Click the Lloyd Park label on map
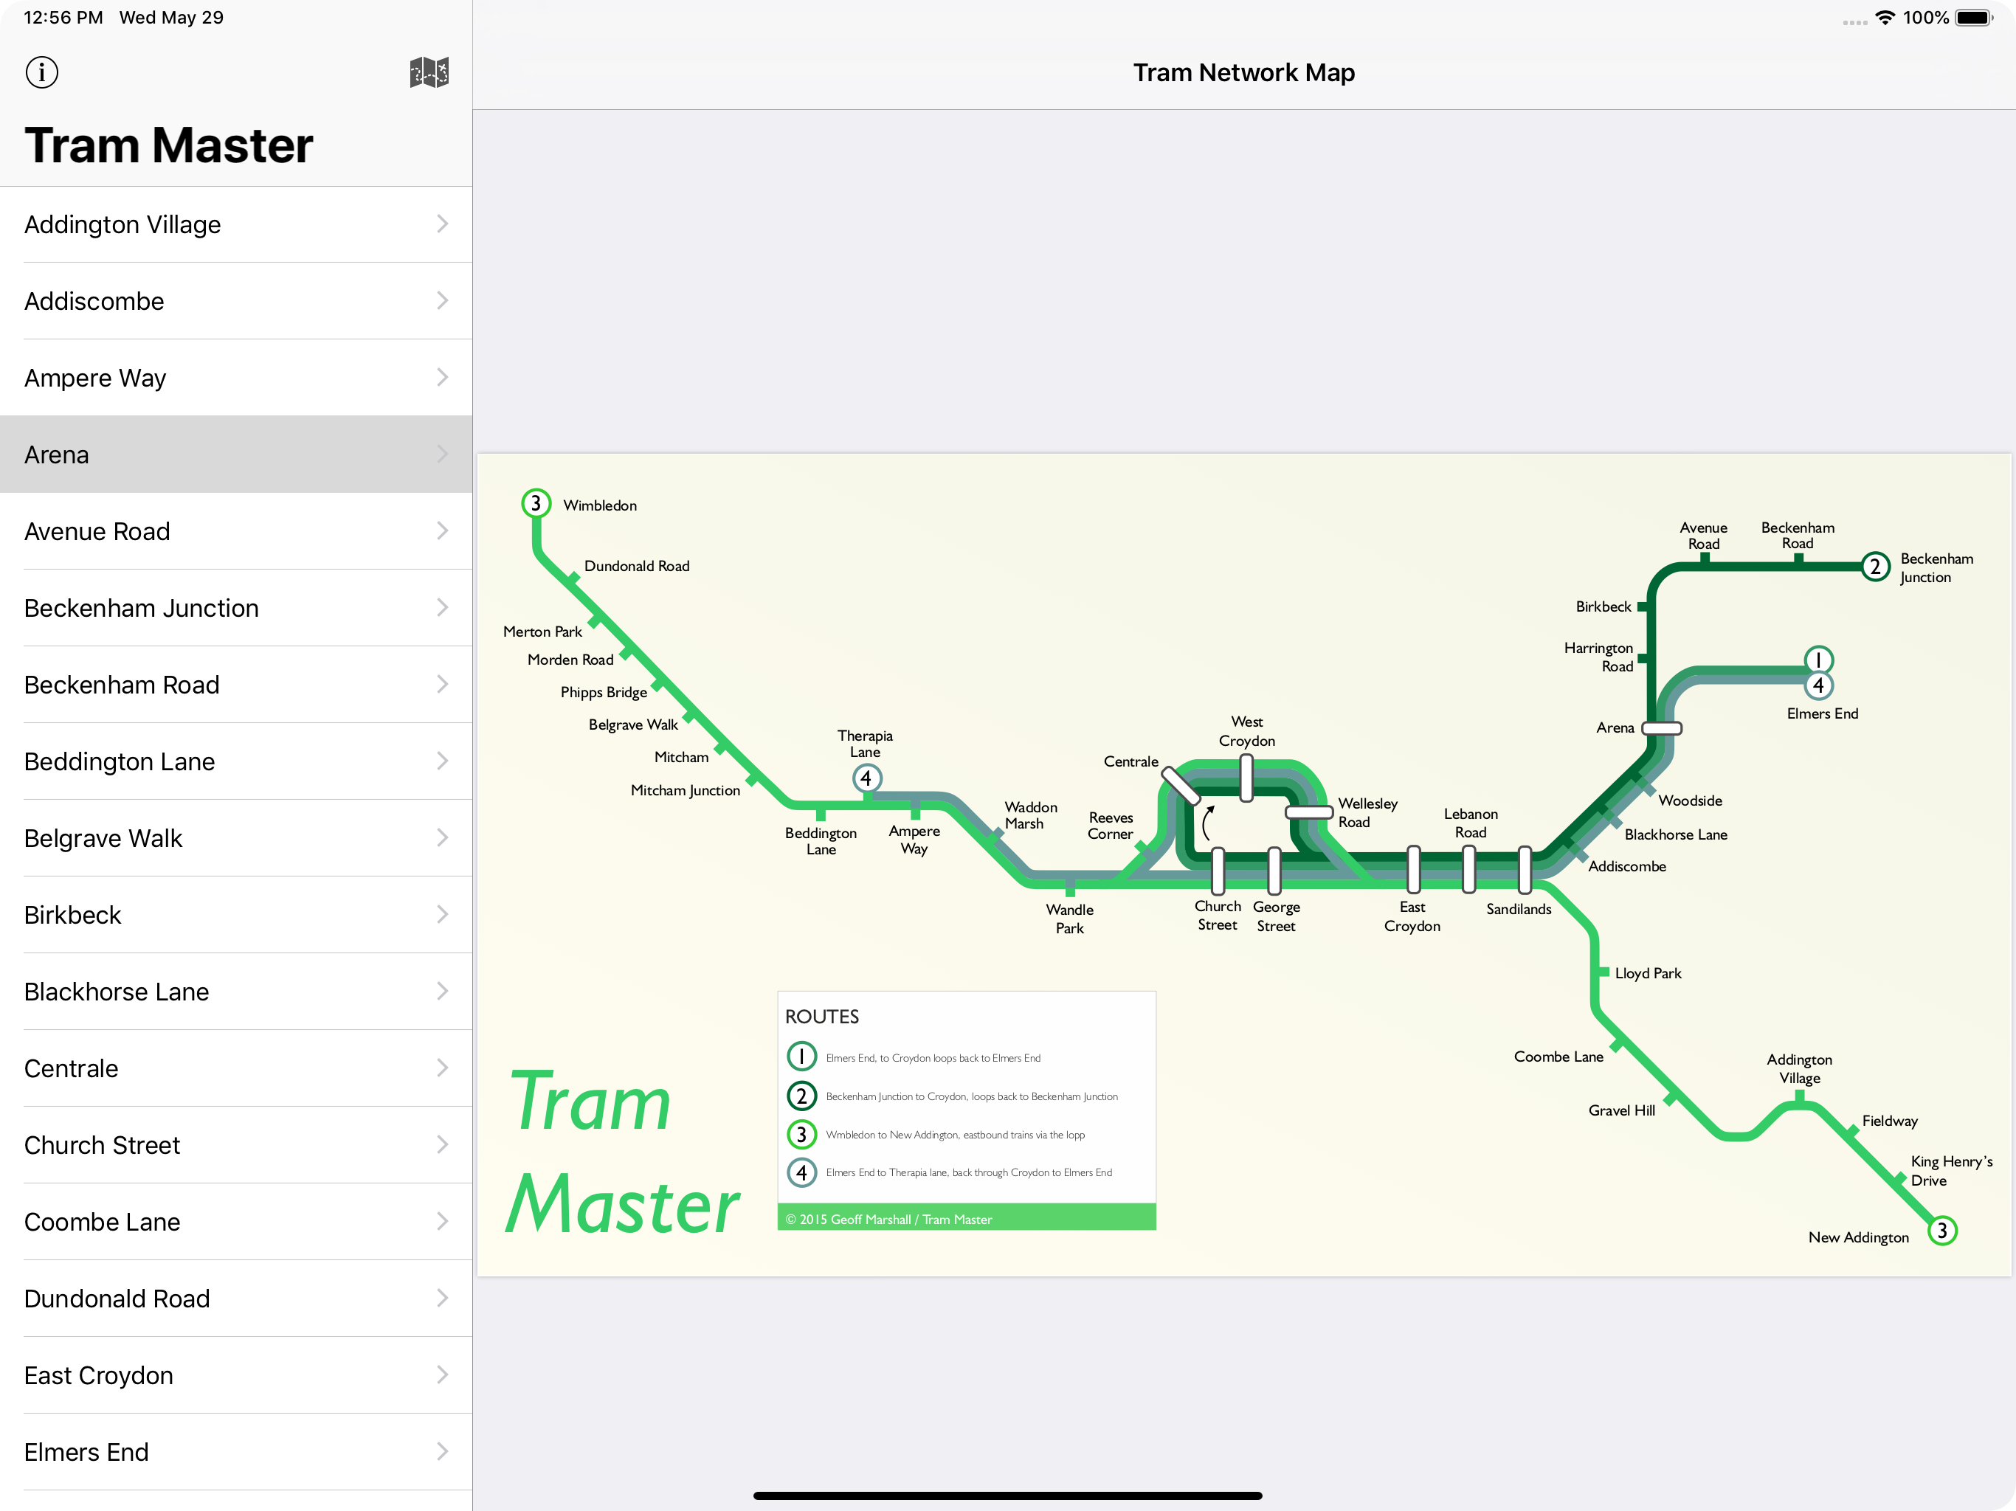The image size is (2016, 1511). tap(1648, 973)
